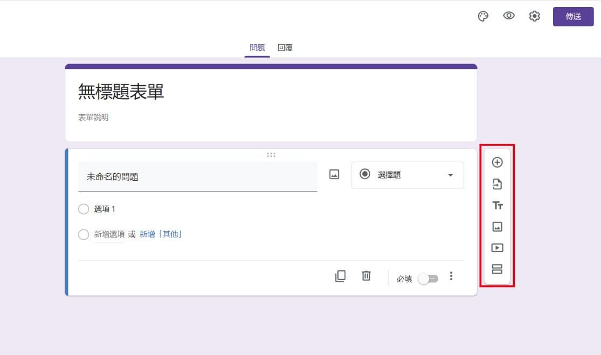The height and width of the screenshot is (355, 601).
Task: Add a title and description using the Tt icon
Action: [498, 205]
